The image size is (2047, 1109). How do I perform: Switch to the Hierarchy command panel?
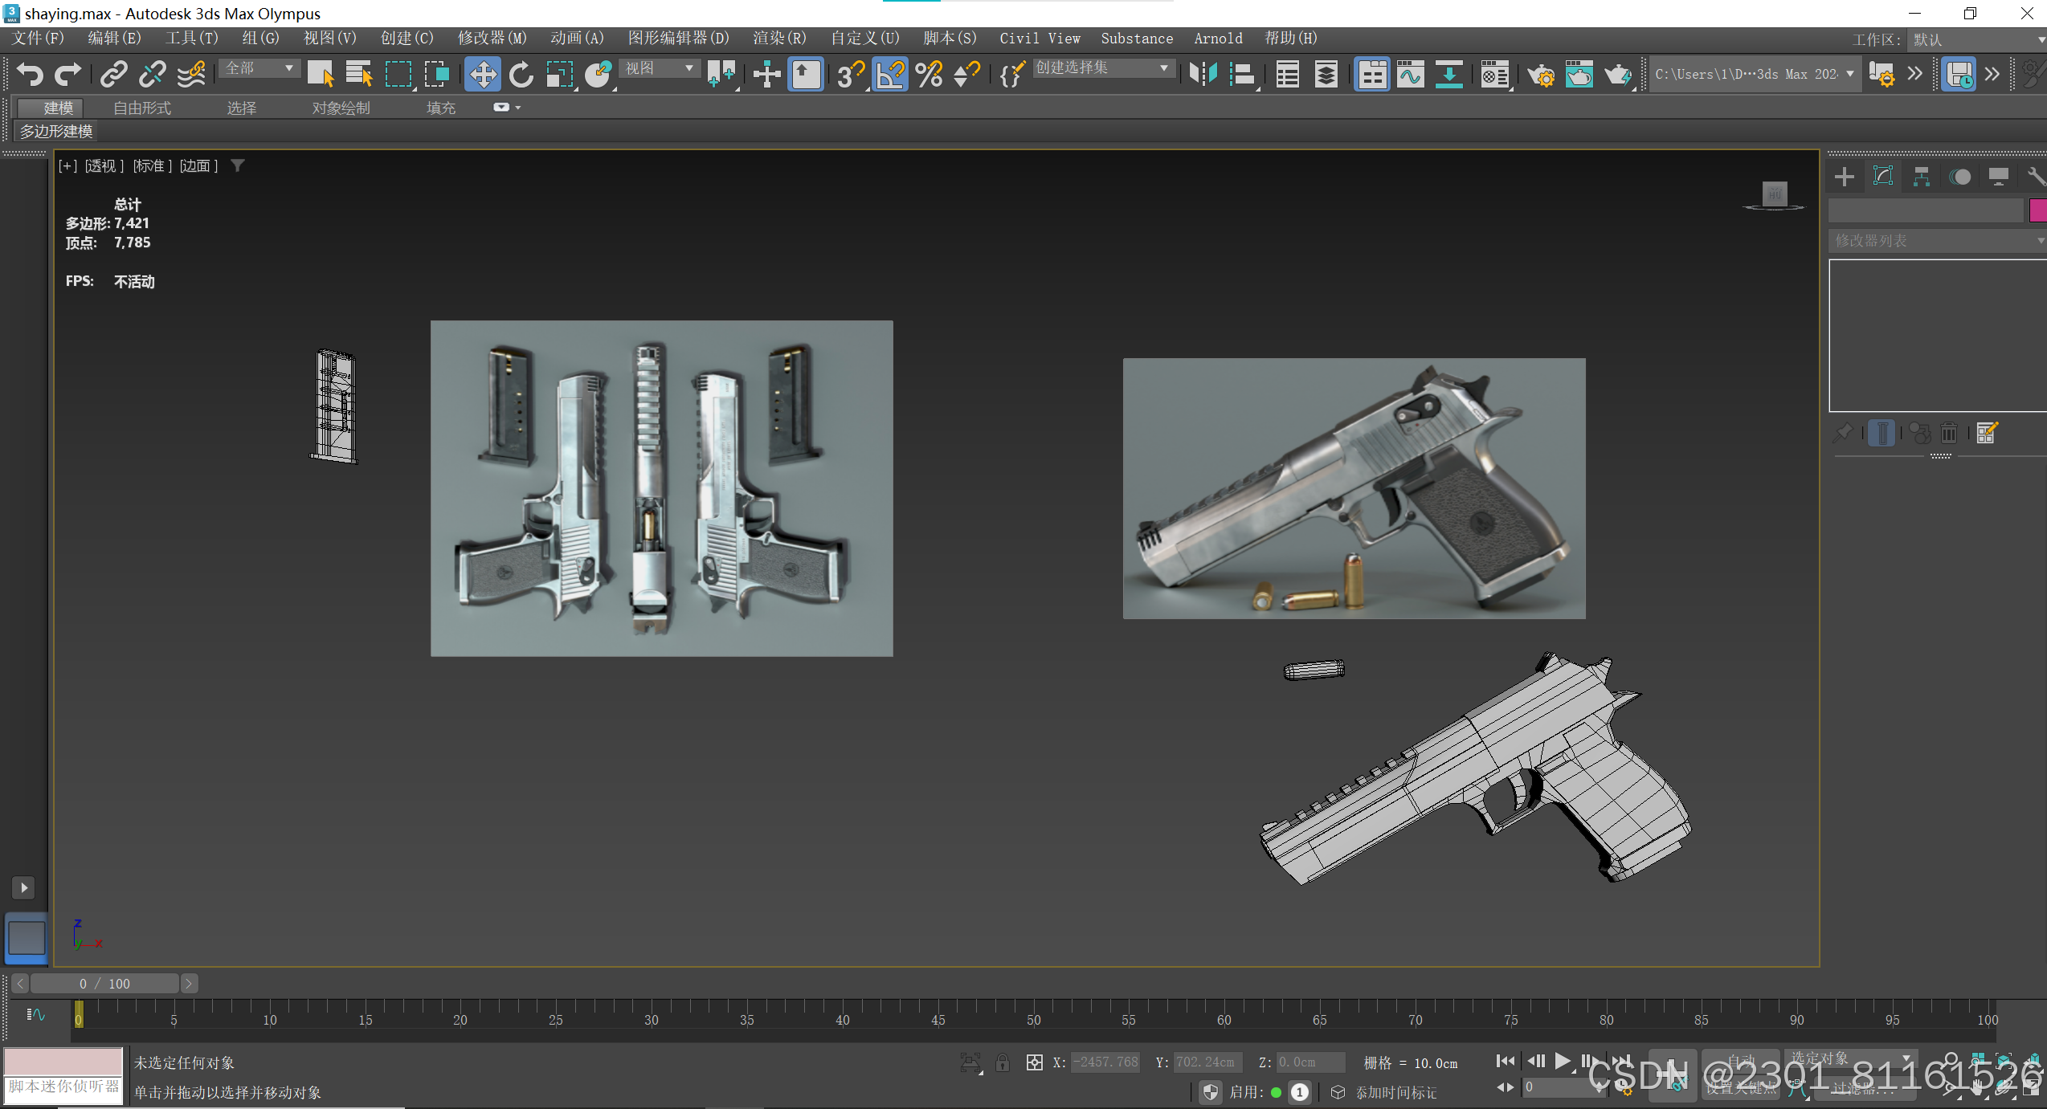tap(1921, 177)
